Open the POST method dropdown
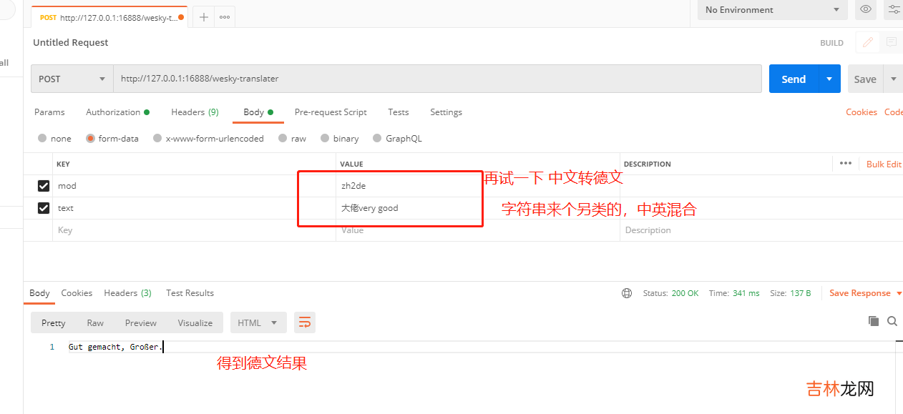This screenshot has width=903, height=414. (72, 79)
